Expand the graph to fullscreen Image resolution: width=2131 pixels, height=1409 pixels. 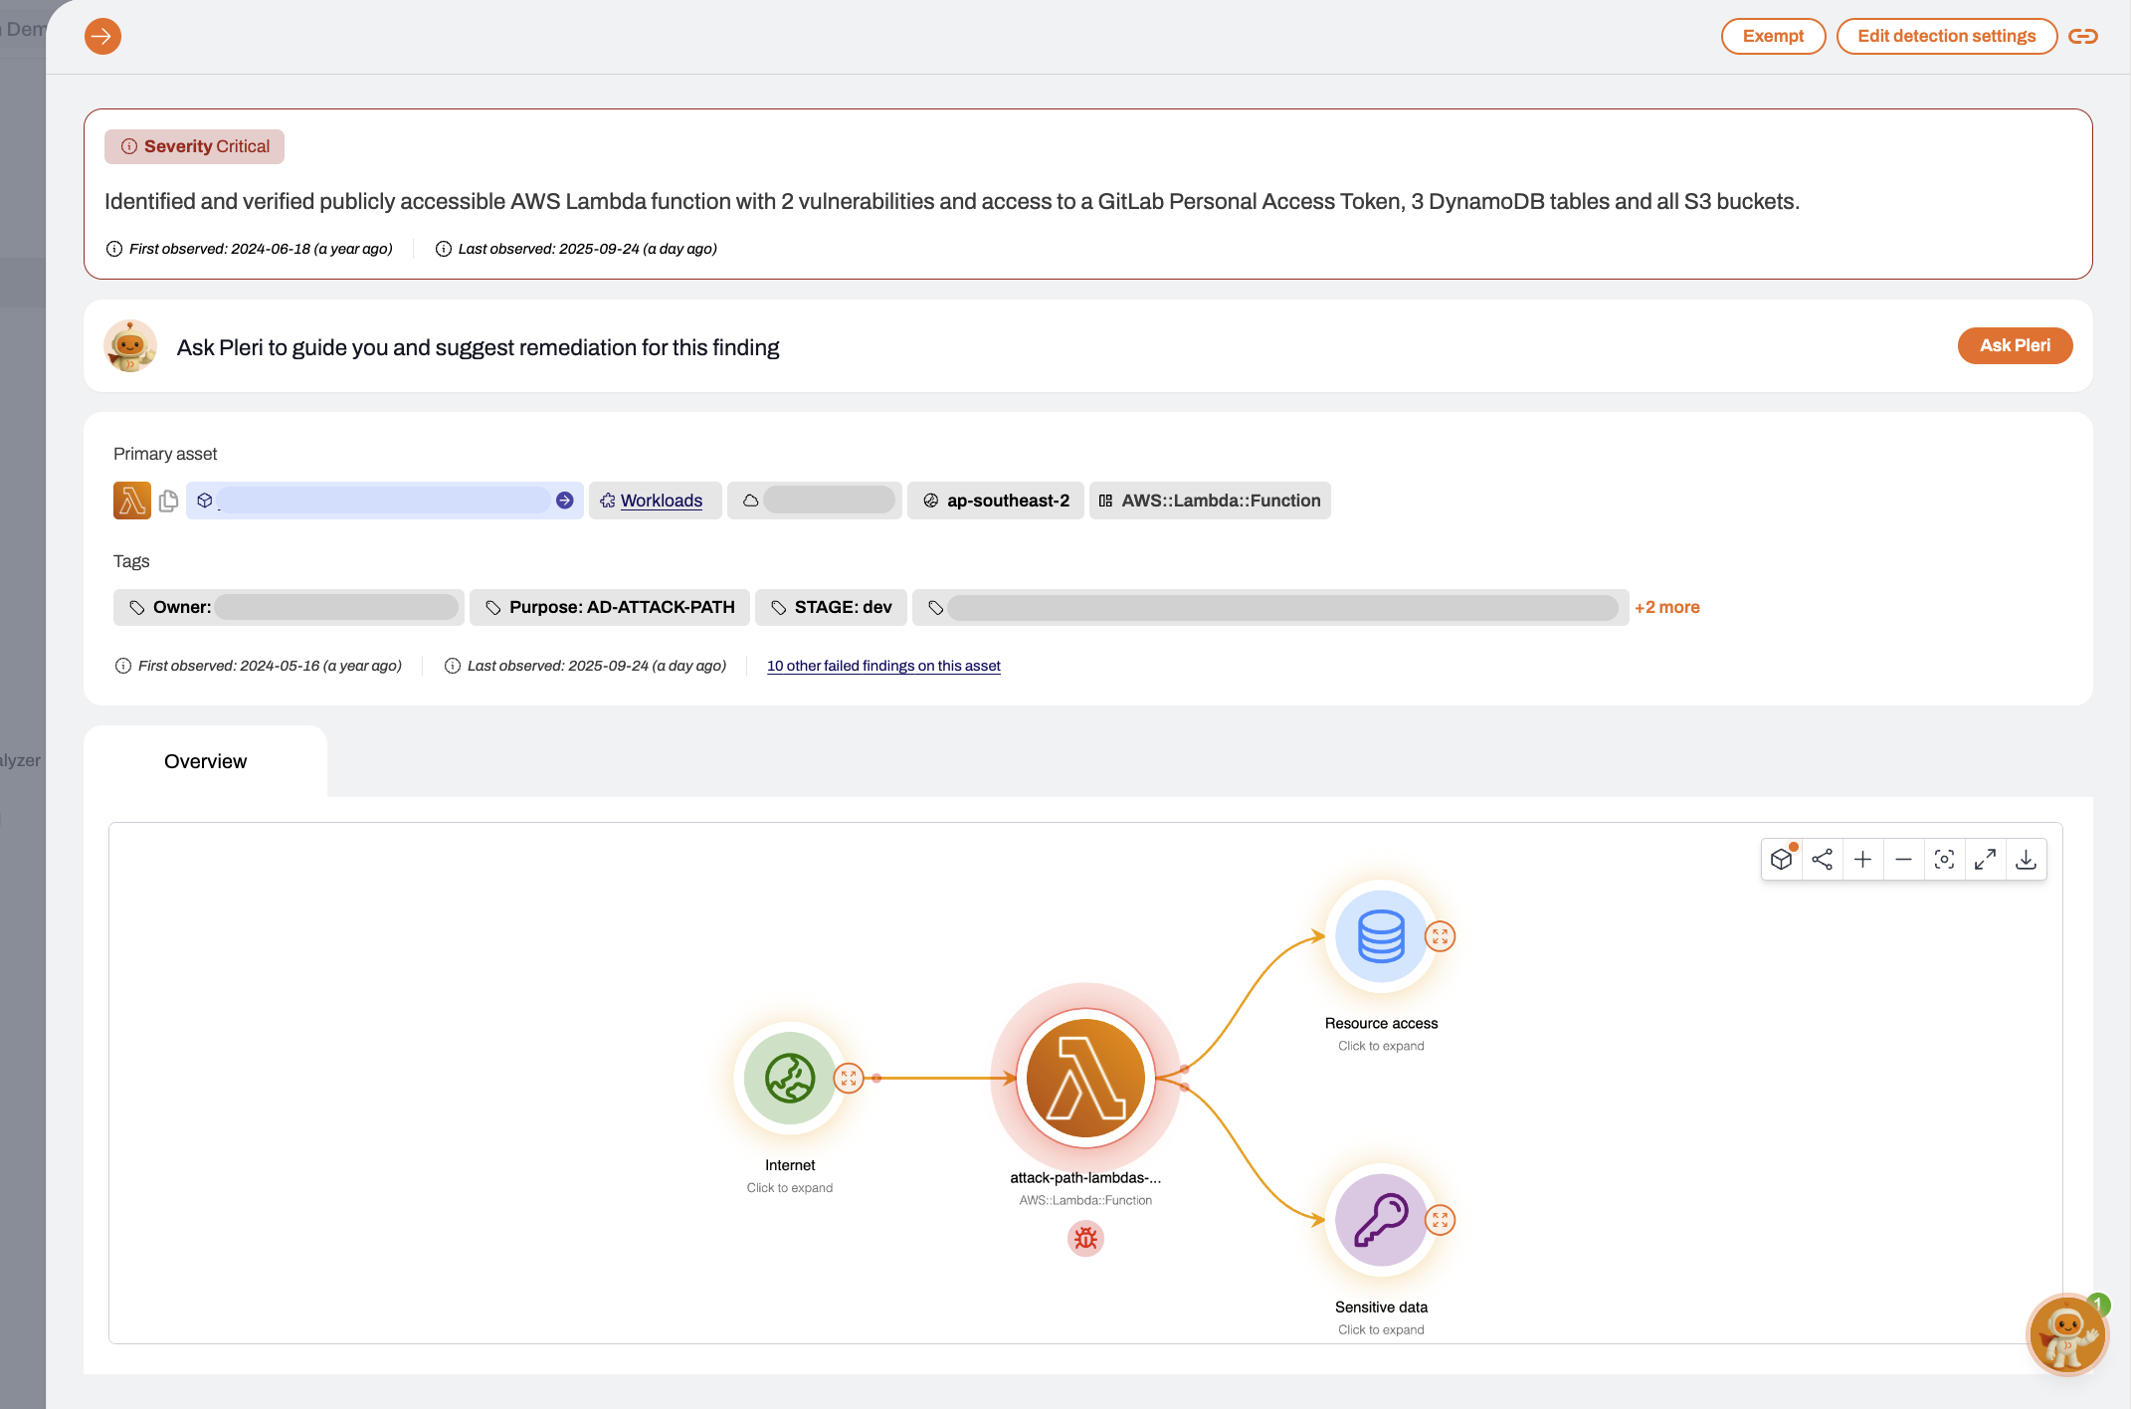click(1986, 860)
